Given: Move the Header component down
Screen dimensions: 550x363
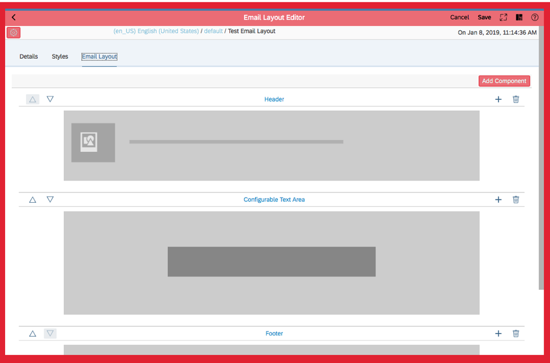Looking at the screenshot, I should pyautogui.click(x=50, y=99).
